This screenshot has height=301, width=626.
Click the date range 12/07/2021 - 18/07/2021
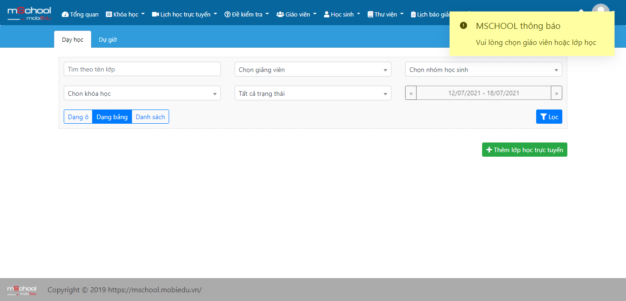pos(483,93)
